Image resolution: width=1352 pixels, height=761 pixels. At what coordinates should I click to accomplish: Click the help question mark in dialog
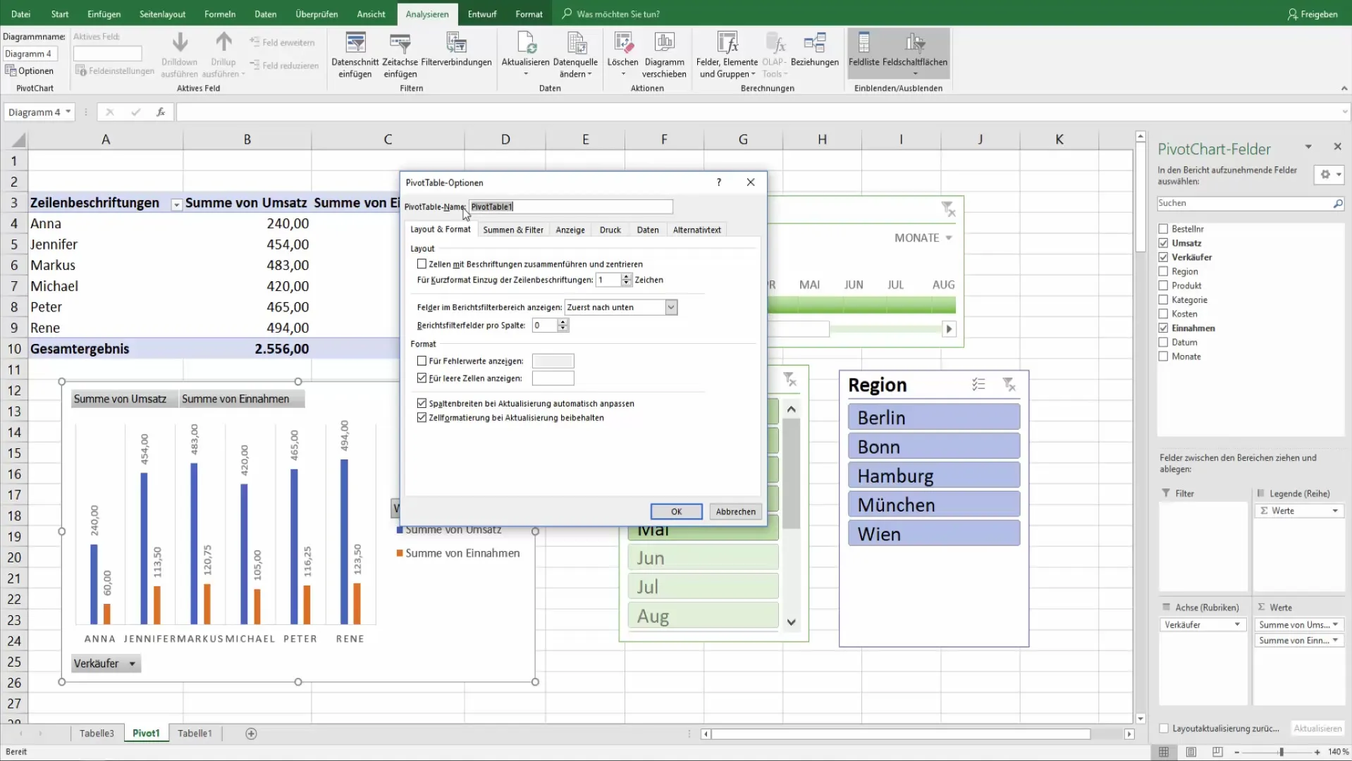coord(719,182)
